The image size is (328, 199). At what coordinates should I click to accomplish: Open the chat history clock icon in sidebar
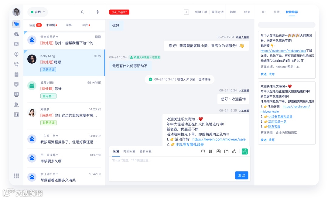click(16, 34)
